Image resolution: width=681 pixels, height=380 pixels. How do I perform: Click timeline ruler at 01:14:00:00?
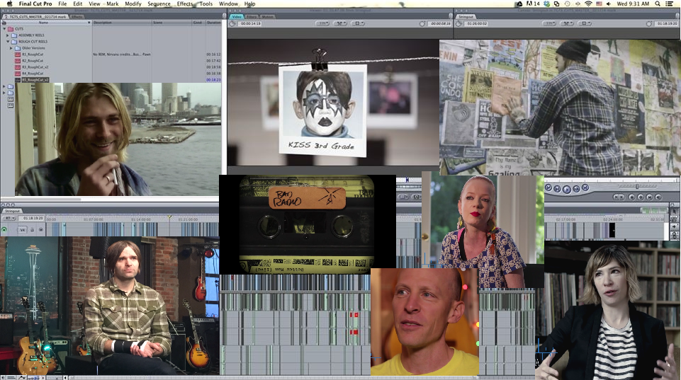[141, 219]
